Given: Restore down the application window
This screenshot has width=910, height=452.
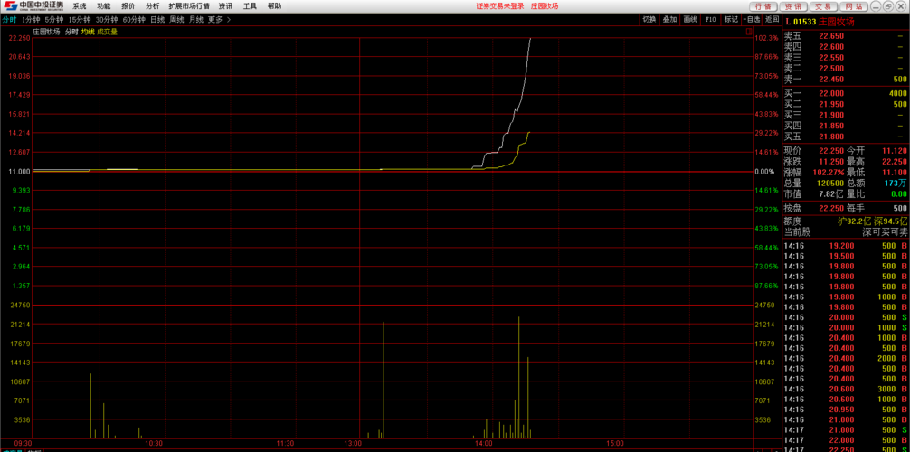Looking at the screenshot, I should tap(888, 6).
